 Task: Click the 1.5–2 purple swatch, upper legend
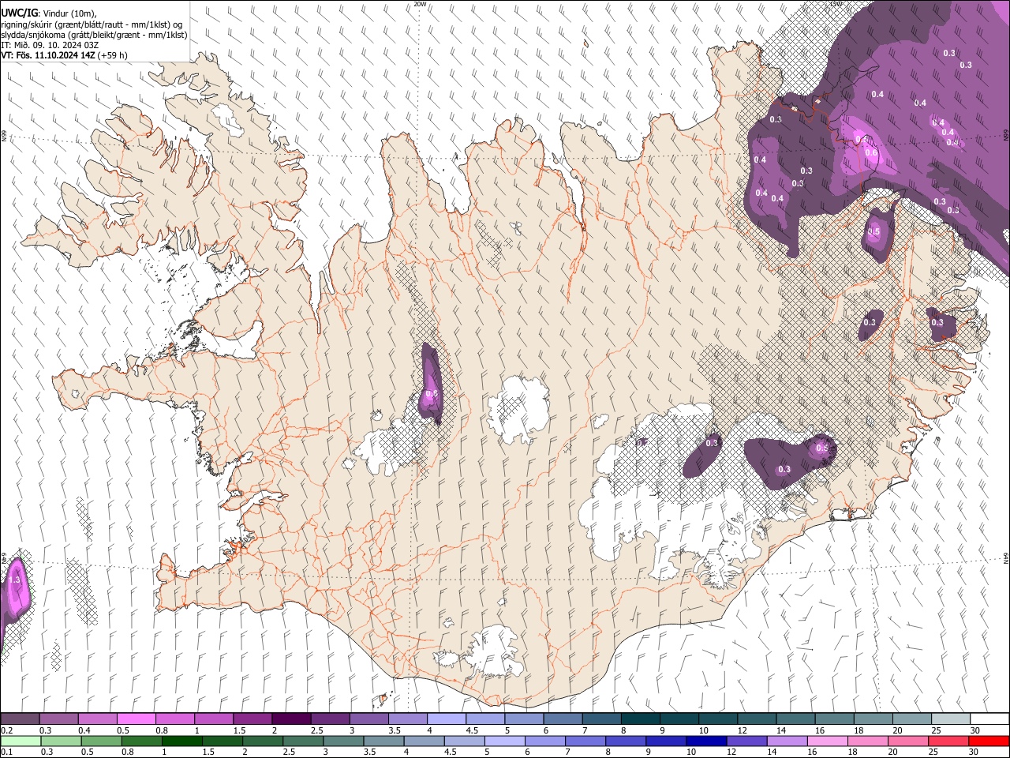pyautogui.click(x=252, y=719)
